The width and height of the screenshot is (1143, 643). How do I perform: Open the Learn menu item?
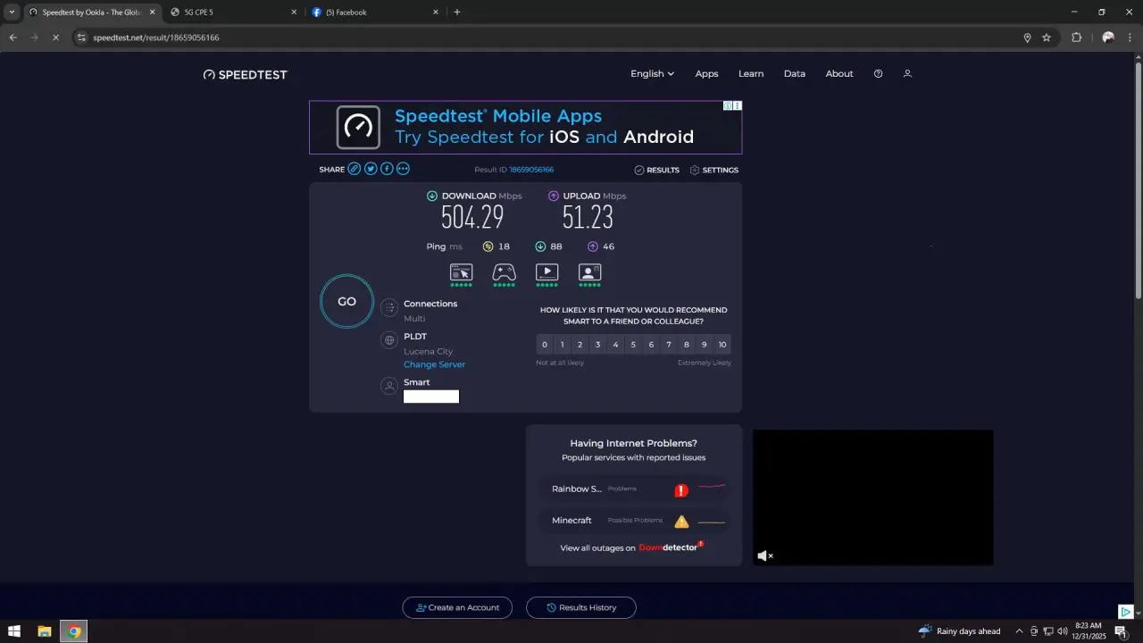pyautogui.click(x=751, y=74)
